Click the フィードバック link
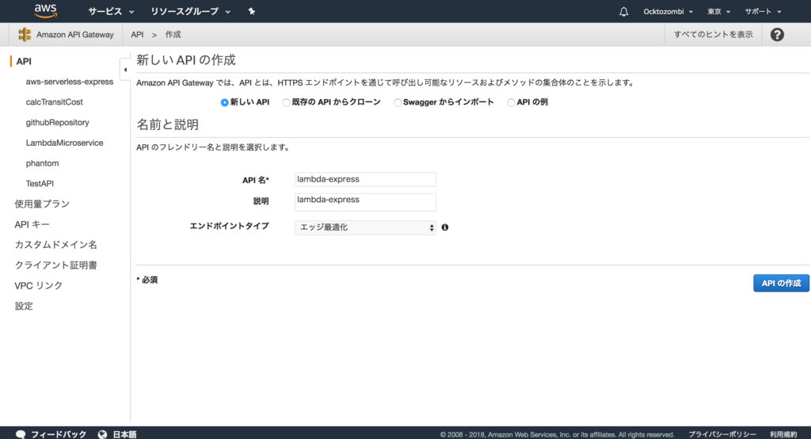This screenshot has height=439, width=811. (59, 434)
